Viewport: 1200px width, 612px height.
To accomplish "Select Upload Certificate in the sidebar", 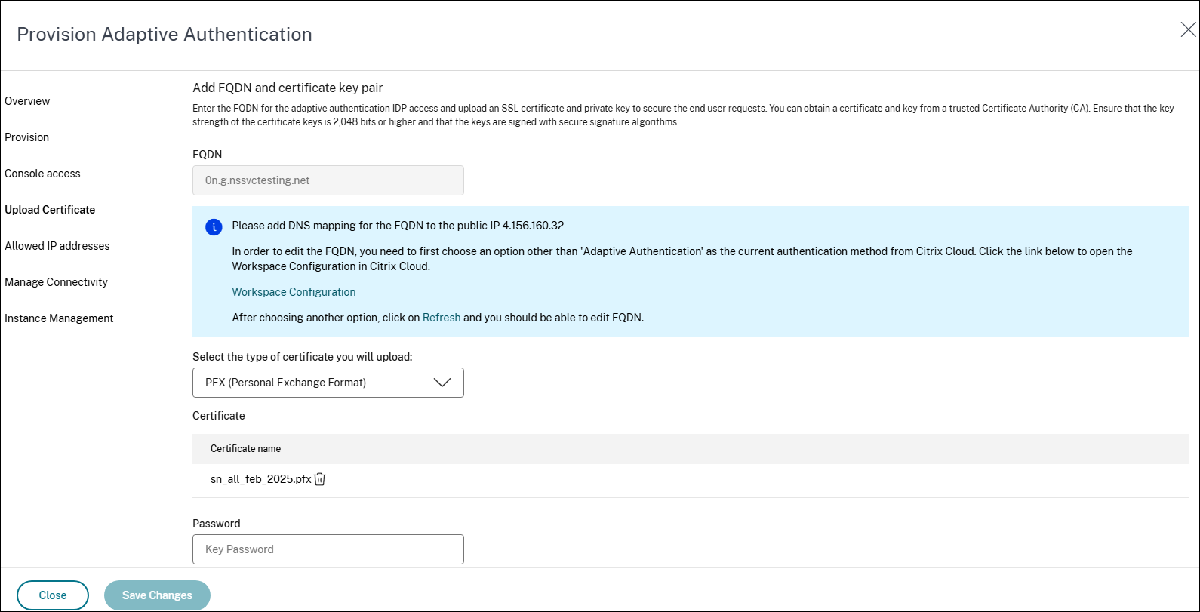I will 50,210.
